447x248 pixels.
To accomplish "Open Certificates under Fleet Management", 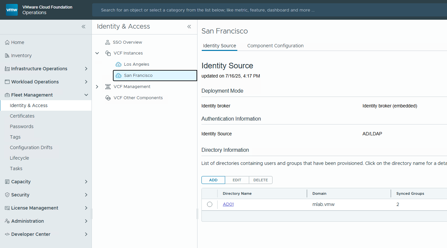I will [22, 116].
